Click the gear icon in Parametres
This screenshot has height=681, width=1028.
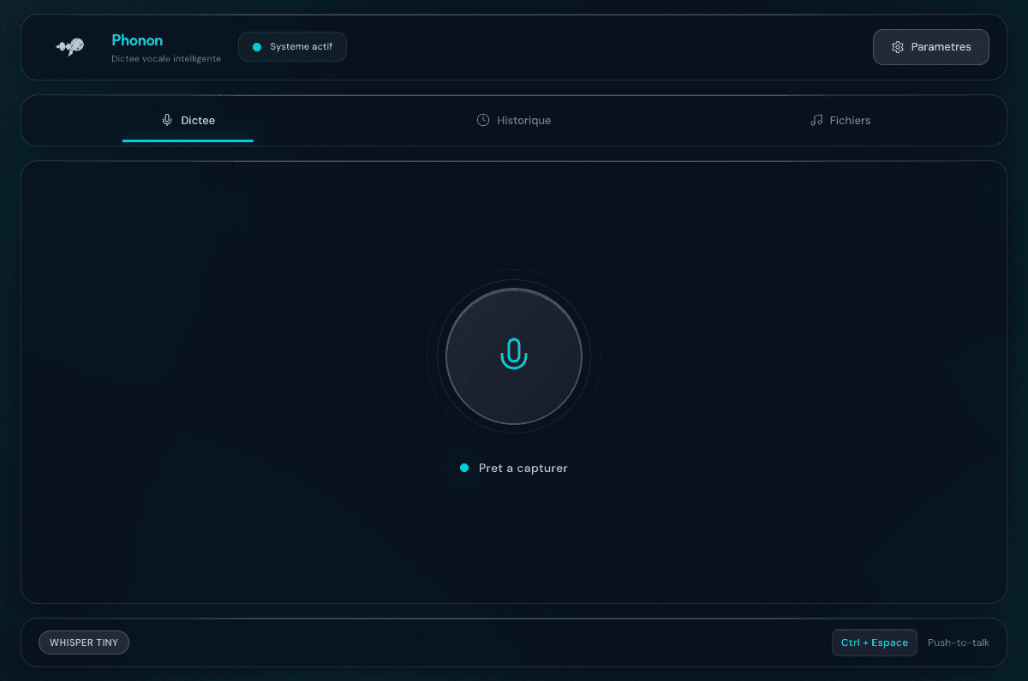pyautogui.click(x=898, y=47)
